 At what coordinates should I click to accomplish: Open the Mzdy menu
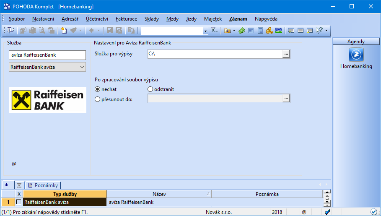click(x=173, y=19)
